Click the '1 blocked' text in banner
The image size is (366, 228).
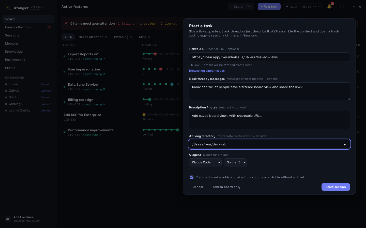pyautogui.click(x=169, y=24)
